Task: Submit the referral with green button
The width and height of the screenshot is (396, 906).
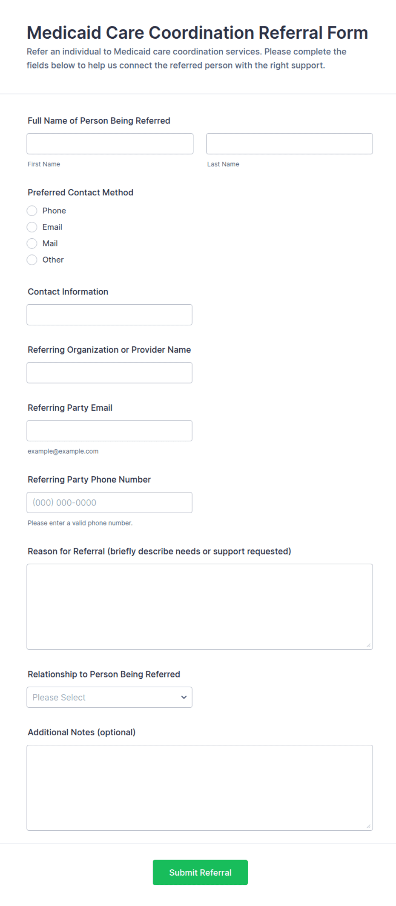Action: coord(200,872)
